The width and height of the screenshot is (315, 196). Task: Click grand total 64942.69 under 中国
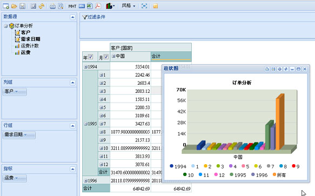(x=141, y=189)
